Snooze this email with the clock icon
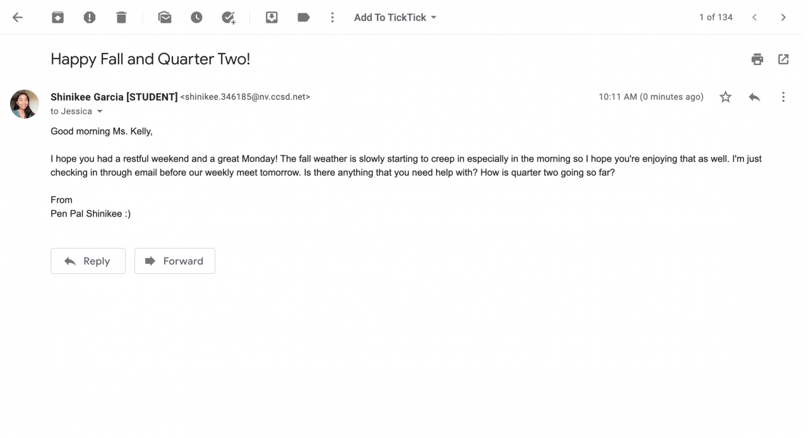The height and width of the screenshot is (438, 808). tap(196, 18)
